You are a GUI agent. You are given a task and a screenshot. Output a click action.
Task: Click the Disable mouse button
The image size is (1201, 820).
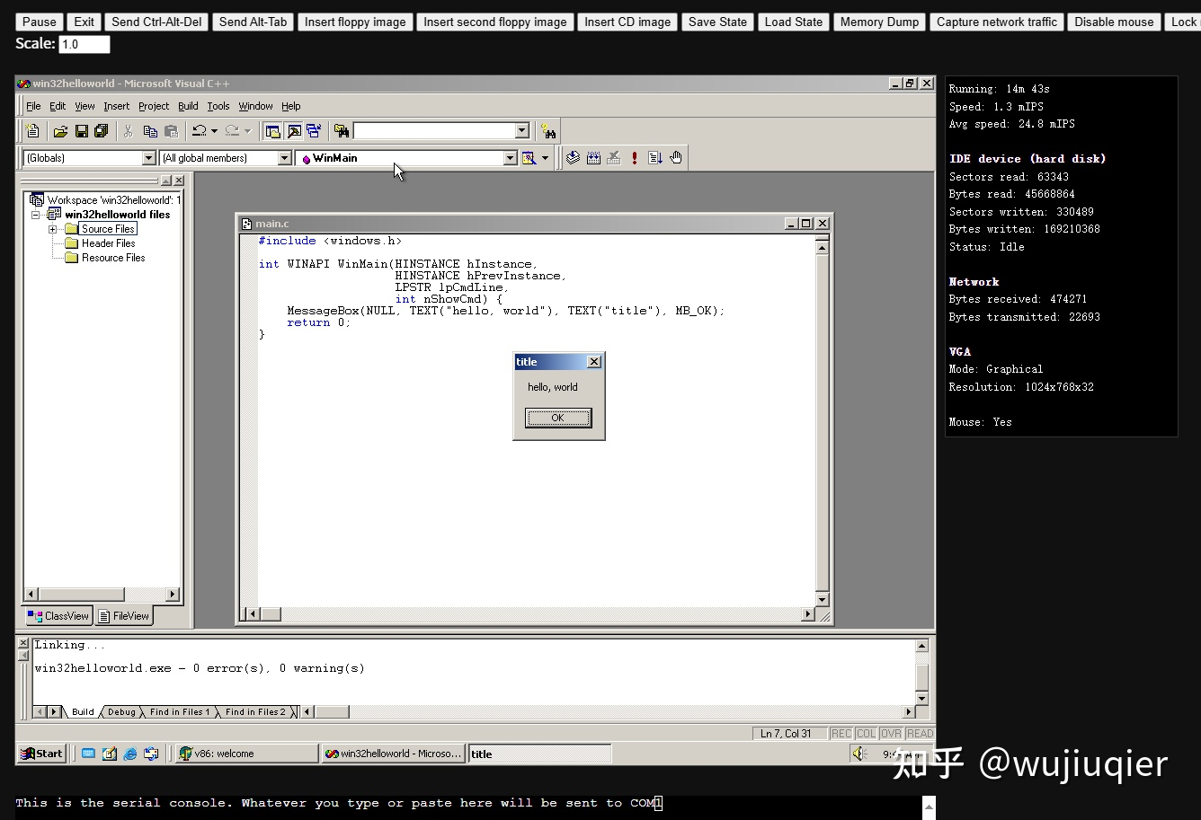click(1114, 22)
